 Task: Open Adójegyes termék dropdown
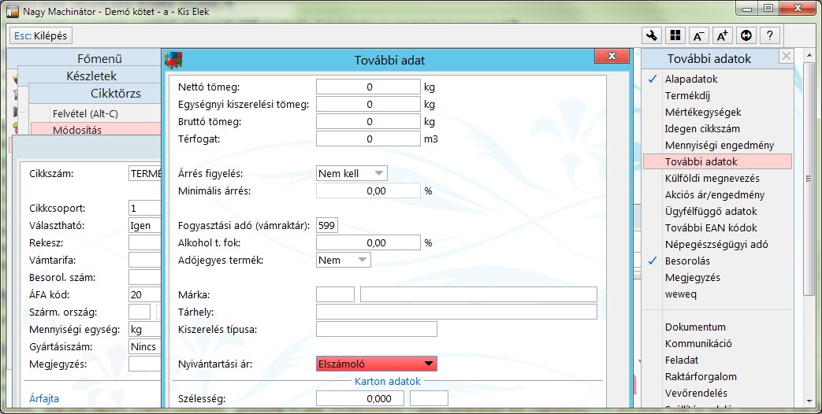click(x=344, y=260)
